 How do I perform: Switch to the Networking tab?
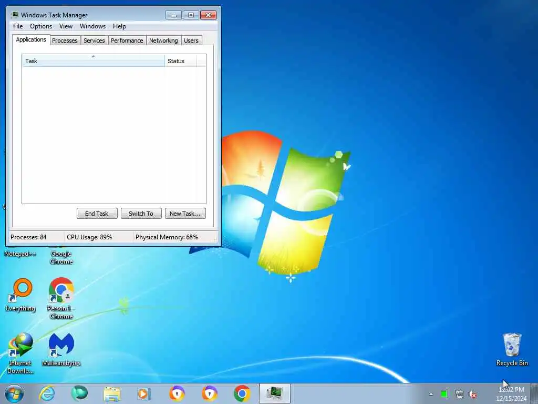[163, 41]
